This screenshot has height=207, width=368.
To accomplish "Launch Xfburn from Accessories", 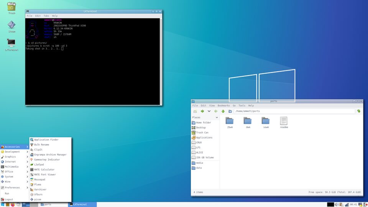I will click(50, 195).
